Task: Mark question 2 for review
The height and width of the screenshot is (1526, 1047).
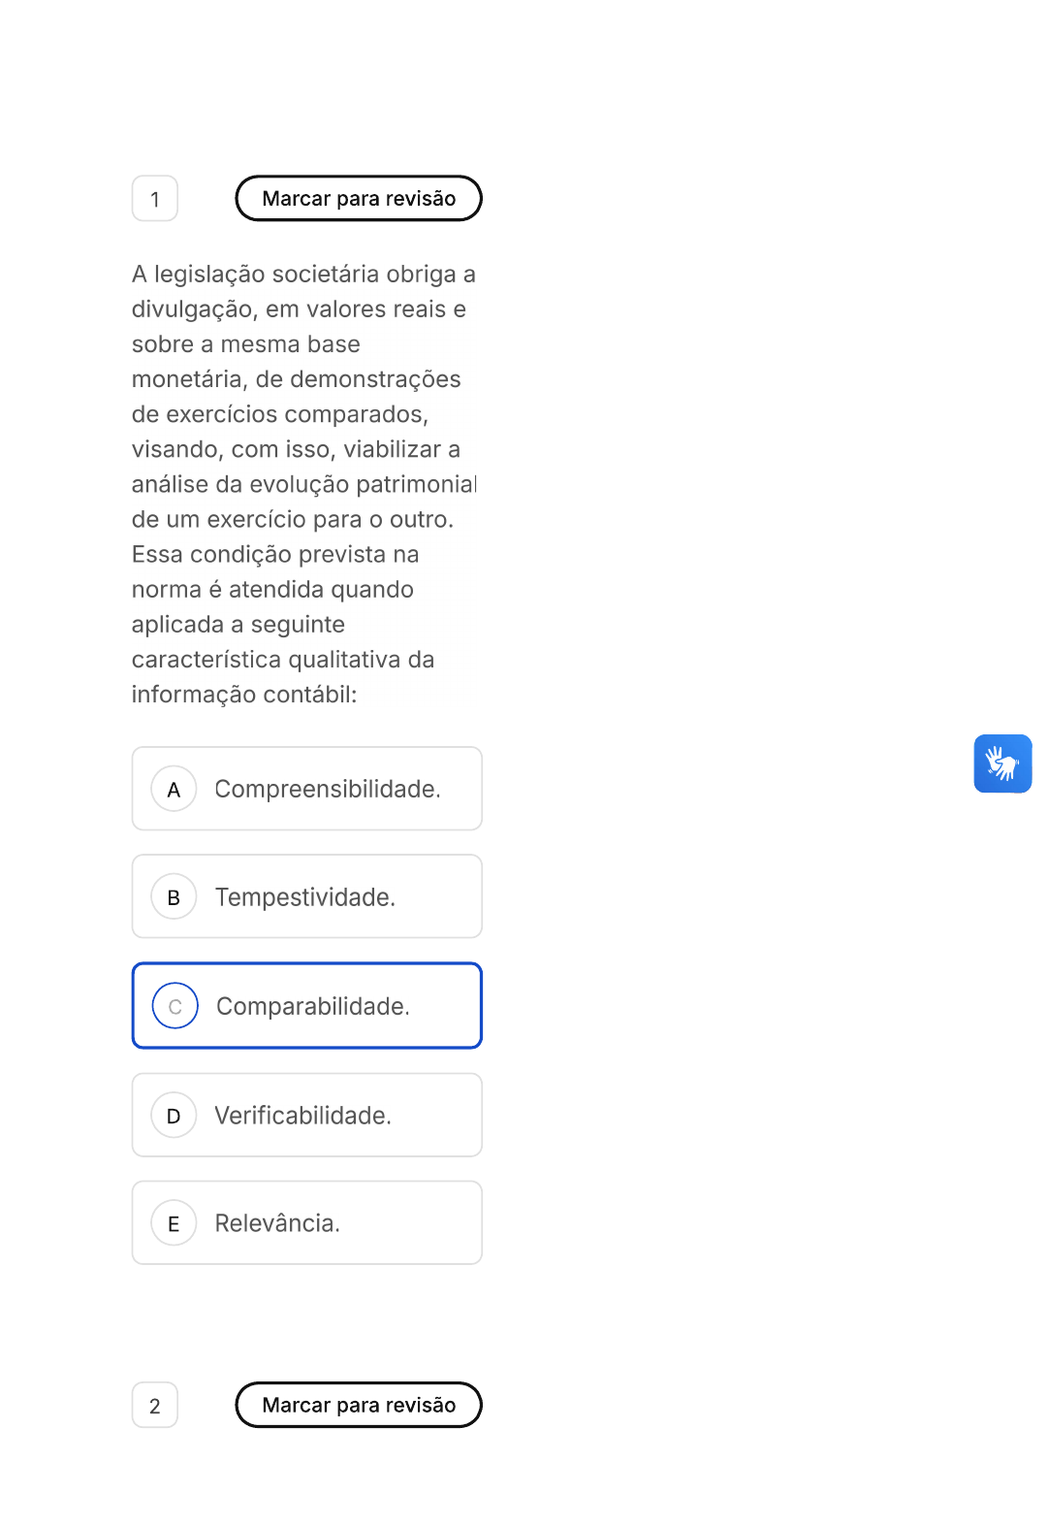Action: click(x=359, y=1405)
